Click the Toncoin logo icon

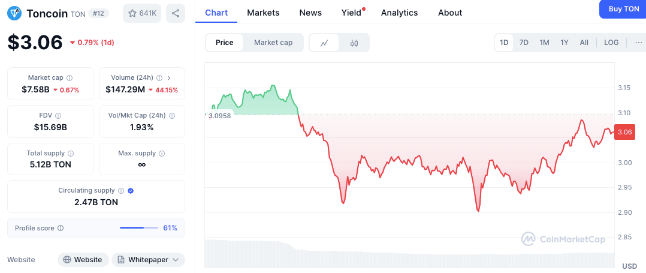click(x=14, y=13)
